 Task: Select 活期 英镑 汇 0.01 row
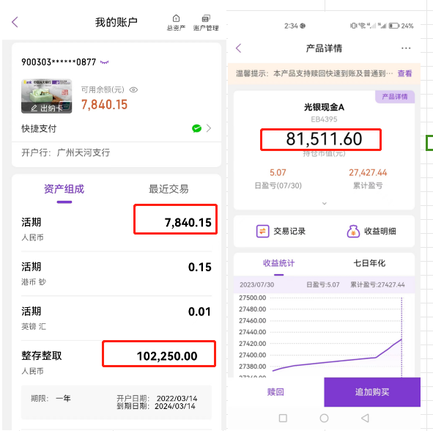tap(116, 318)
